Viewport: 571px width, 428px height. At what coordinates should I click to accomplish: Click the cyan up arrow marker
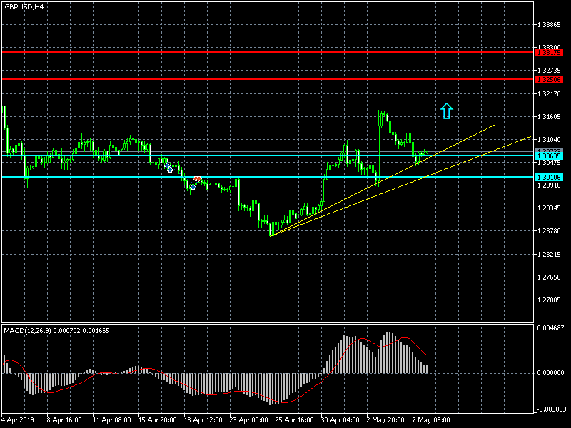pyautogui.click(x=446, y=111)
